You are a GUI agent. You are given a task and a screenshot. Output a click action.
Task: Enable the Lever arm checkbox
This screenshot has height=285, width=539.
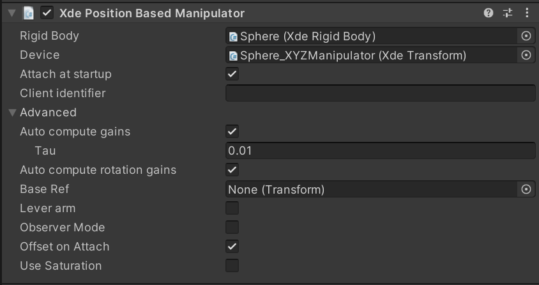[232, 208]
